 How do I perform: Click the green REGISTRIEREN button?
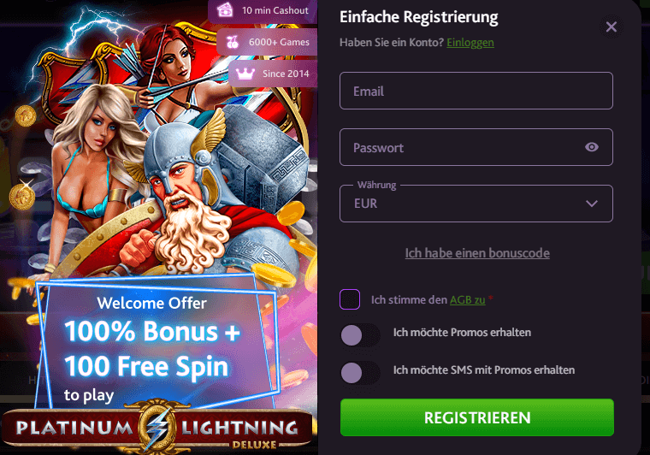point(476,417)
